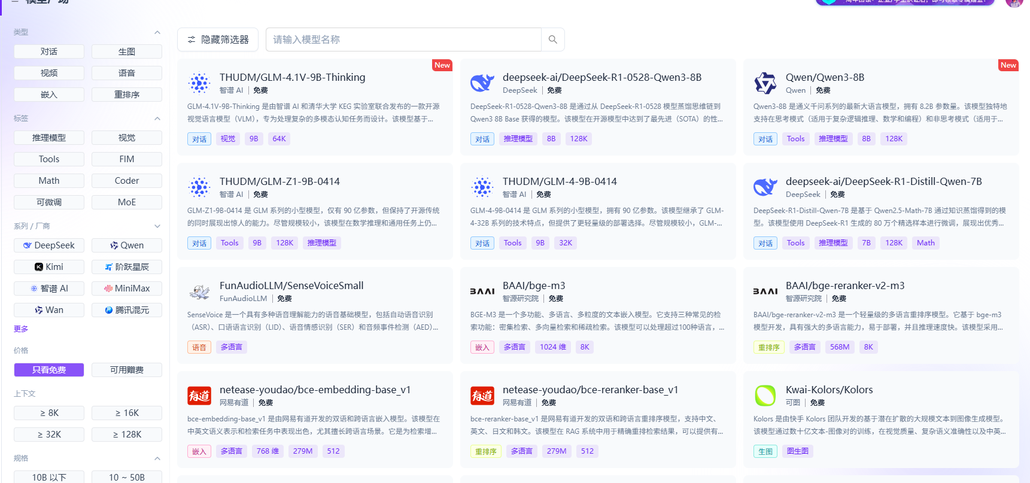Filter by Kimi vendor
Viewport: 1030px width, 483px height.
[49, 267]
